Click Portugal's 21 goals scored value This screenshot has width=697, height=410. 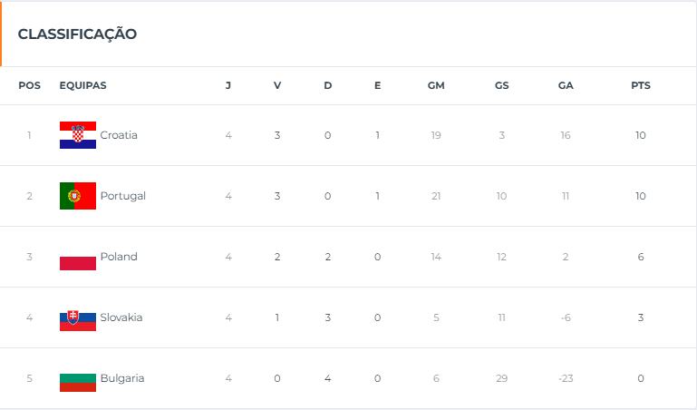coord(436,196)
